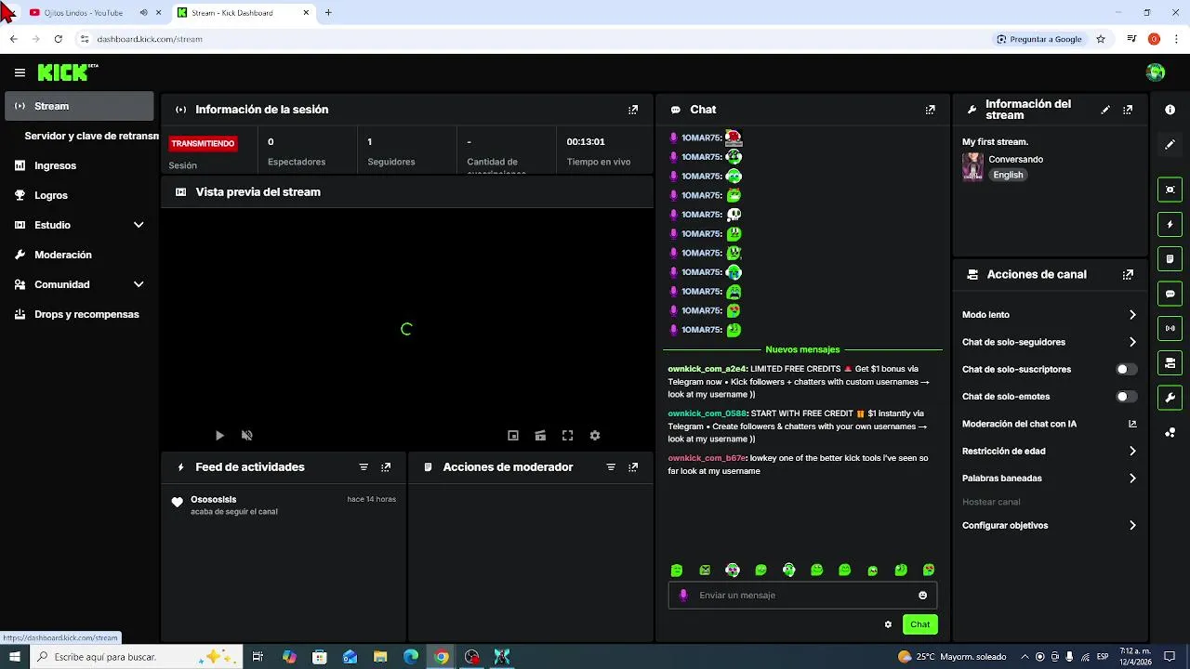The height and width of the screenshot is (669, 1190).
Task: Open Windows Start menu
Action: pos(15,657)
